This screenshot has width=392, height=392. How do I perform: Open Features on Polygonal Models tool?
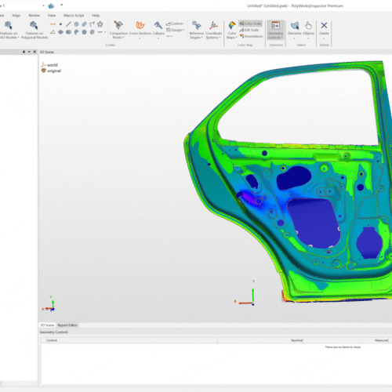click(34, 30)
